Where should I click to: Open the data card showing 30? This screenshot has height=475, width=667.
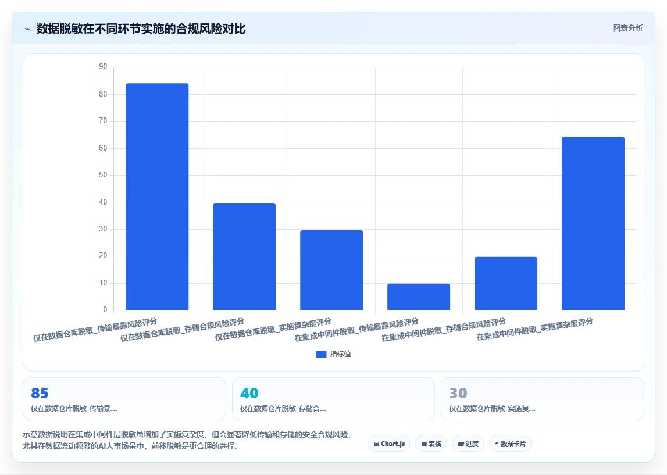543,399
